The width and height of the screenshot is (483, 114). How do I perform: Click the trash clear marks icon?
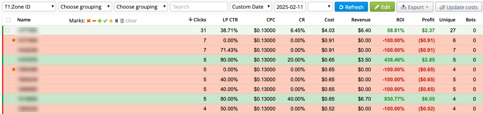(122, 21)
